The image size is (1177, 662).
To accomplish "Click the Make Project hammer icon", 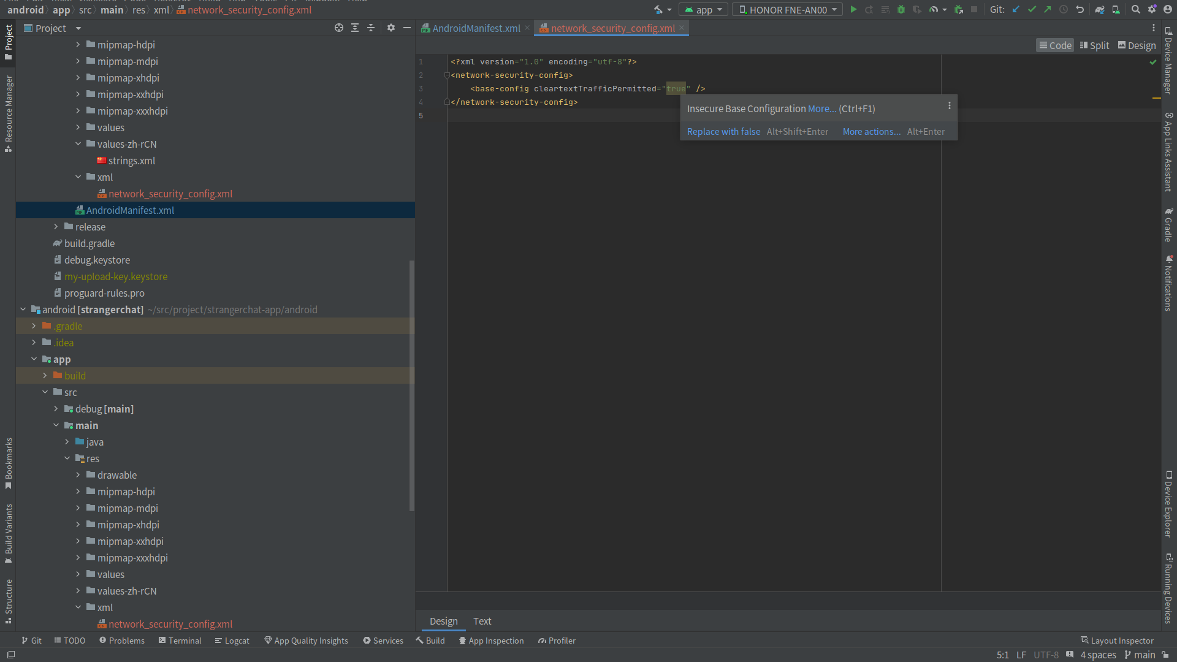I will click(658, 10).
